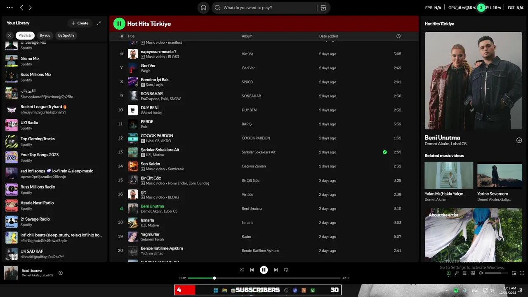The image size is (528, 297).
Task: Open the Geçiyor Zaman album link
Action: click(254, 166)
